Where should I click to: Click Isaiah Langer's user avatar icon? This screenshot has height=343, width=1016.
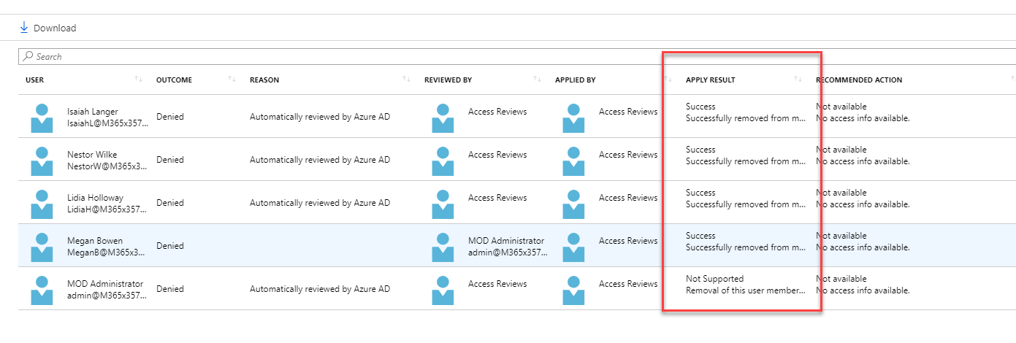click(42, 117)
